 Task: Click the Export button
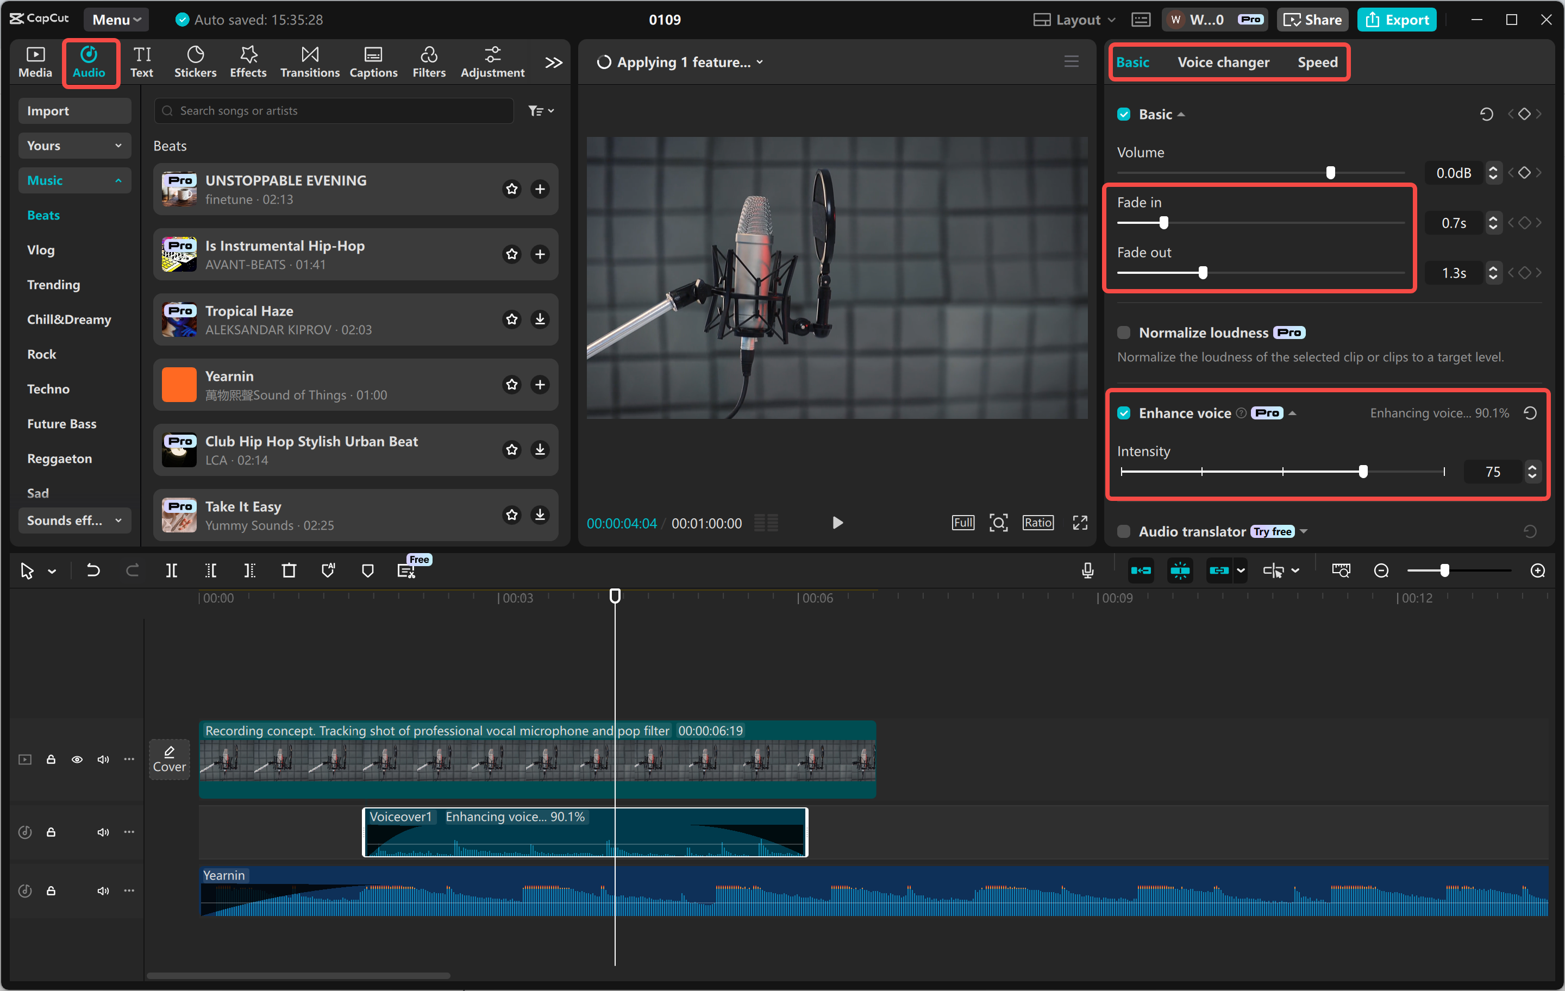tap(1397, 20)
